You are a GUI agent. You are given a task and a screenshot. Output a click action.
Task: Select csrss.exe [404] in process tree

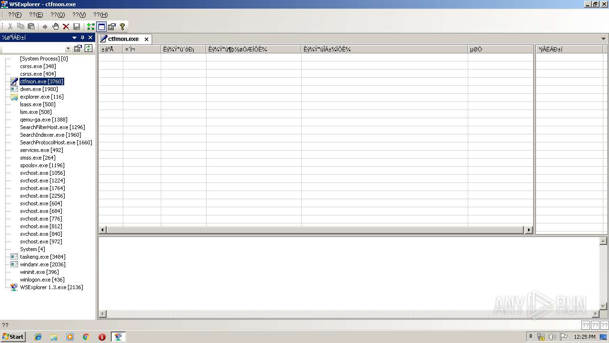pyautogui.click(x=38, y=74)
